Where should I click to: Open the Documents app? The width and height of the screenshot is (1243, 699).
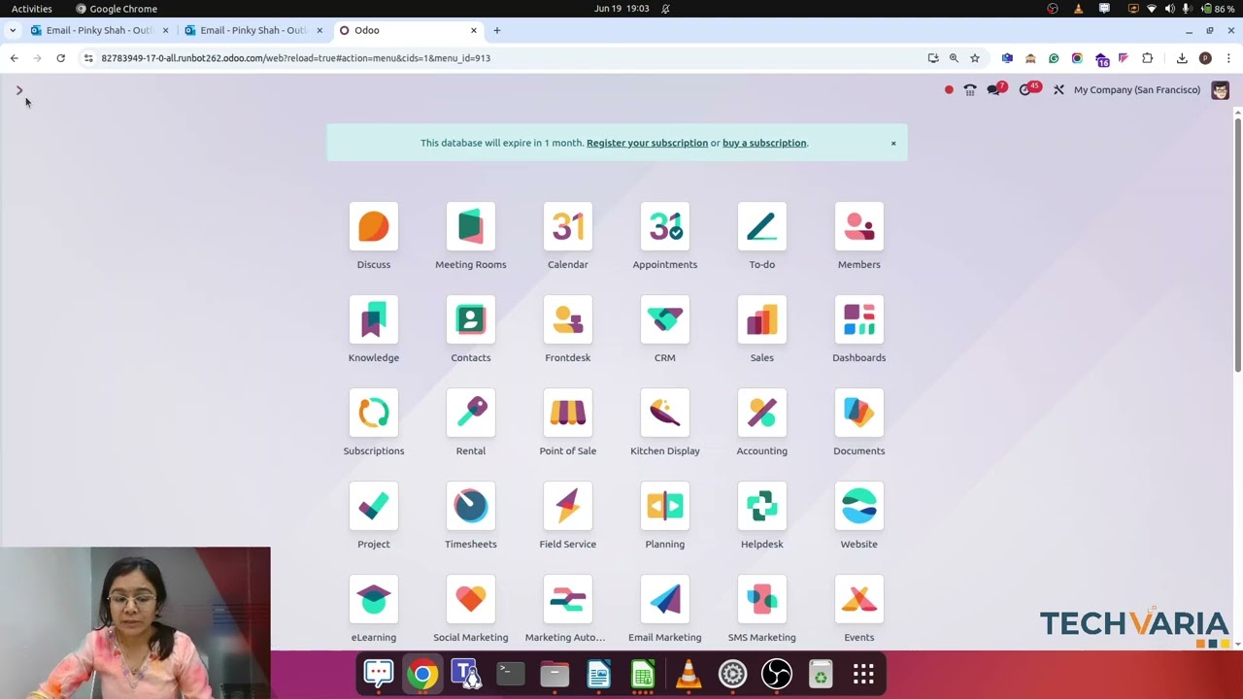[859, 414]
